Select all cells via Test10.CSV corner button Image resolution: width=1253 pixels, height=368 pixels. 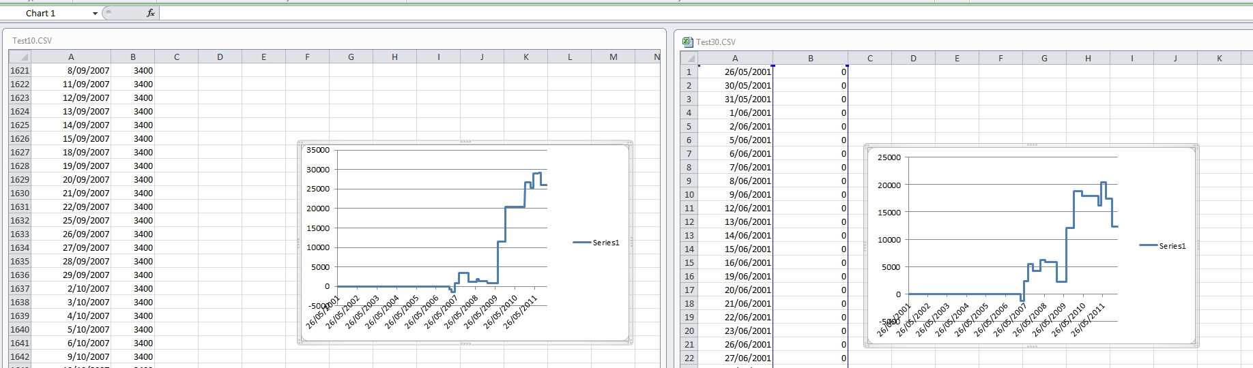pos(19,57)
